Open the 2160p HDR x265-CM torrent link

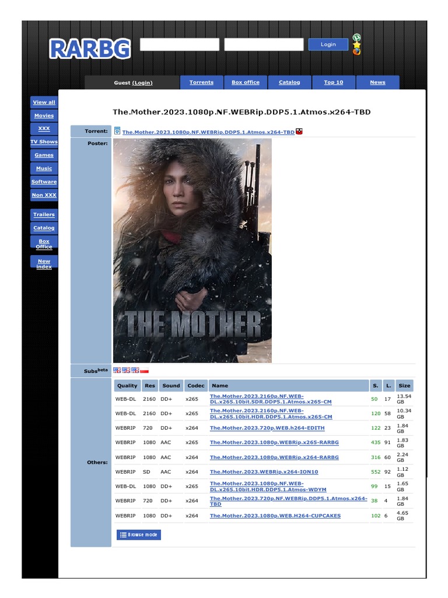coord(271,413)
